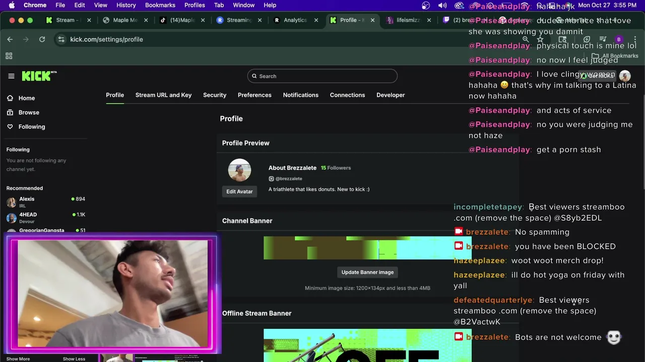The image size is (645, 362).
Task: Focus the Kick Search field
Action: tap(322, 76)
